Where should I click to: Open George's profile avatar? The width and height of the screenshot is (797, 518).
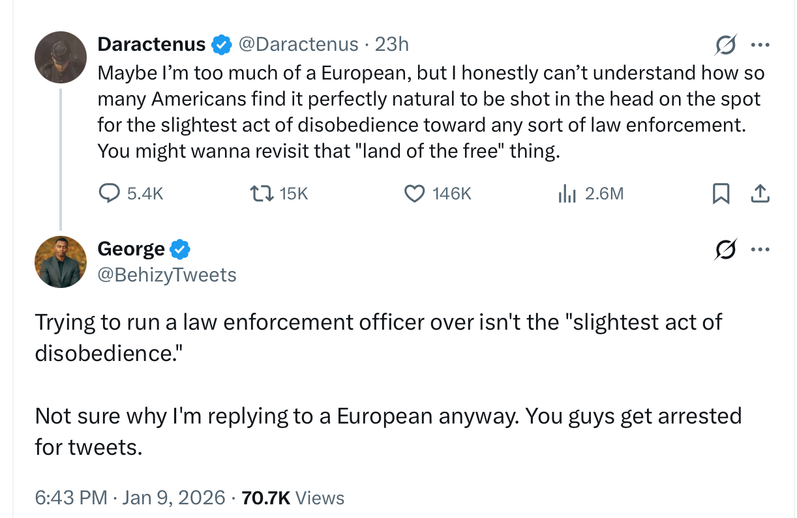tap(61, 262)
